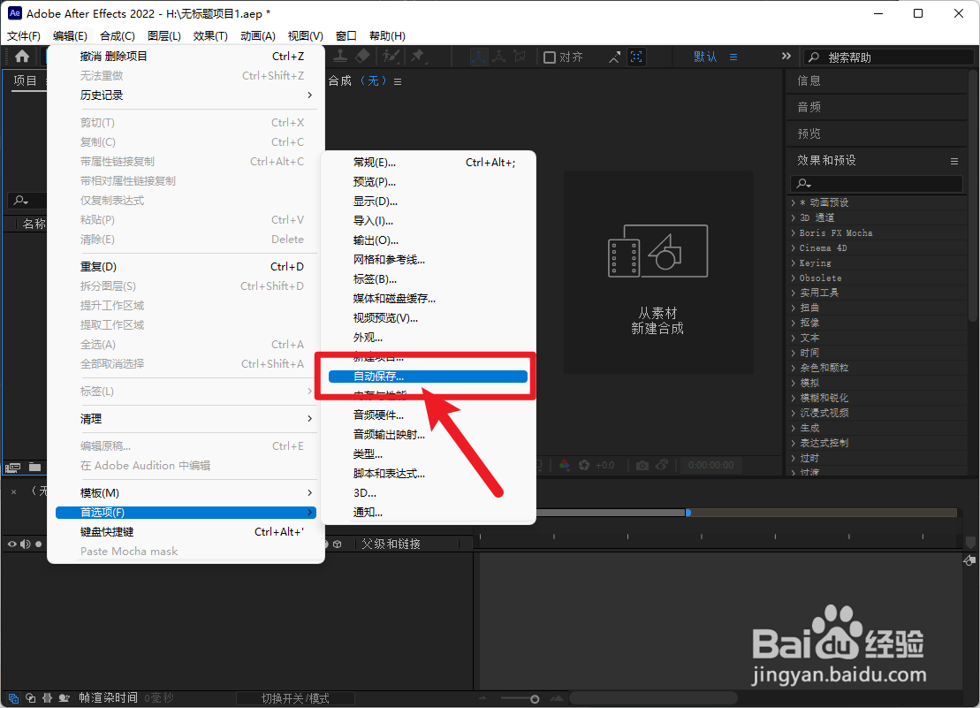Click the snap-to-bounds icon beside alignment
This screenshot has width=980, height=708.
click(x=636, y=57)
